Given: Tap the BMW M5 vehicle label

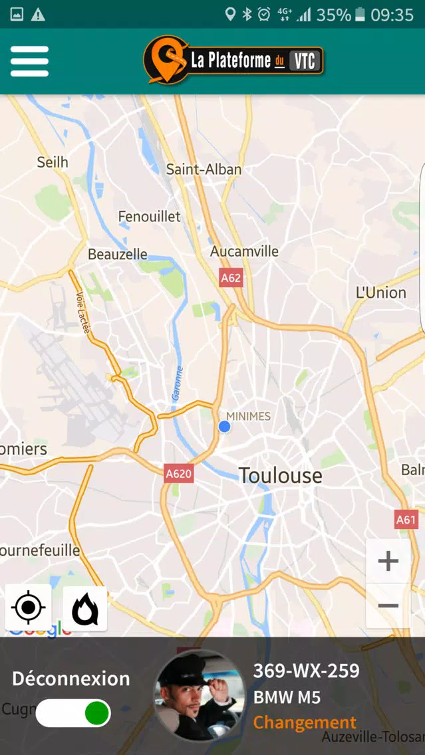Looking at the screenshot, I should click(x=287, y=697).
